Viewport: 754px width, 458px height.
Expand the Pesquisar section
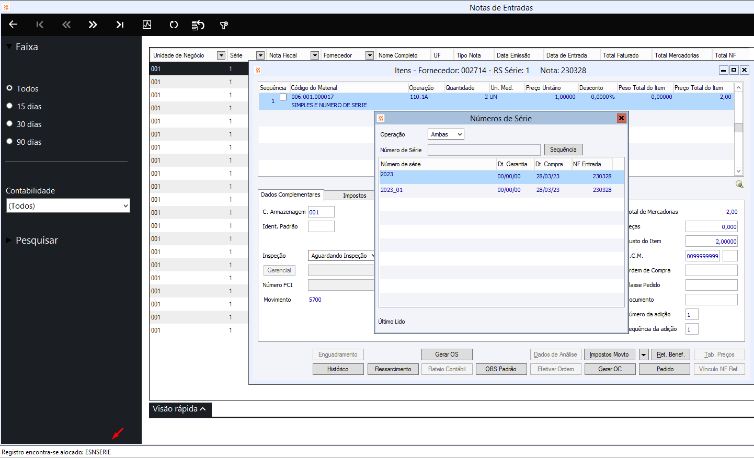(9, 241)
